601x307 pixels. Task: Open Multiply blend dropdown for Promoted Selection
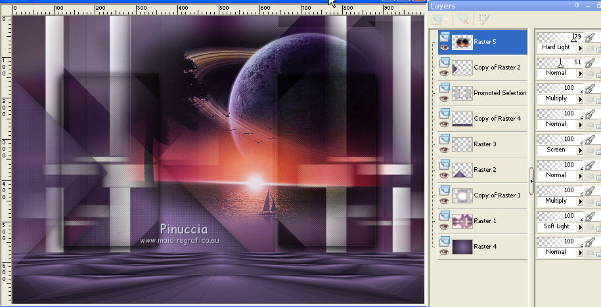[x=580, y=99]
